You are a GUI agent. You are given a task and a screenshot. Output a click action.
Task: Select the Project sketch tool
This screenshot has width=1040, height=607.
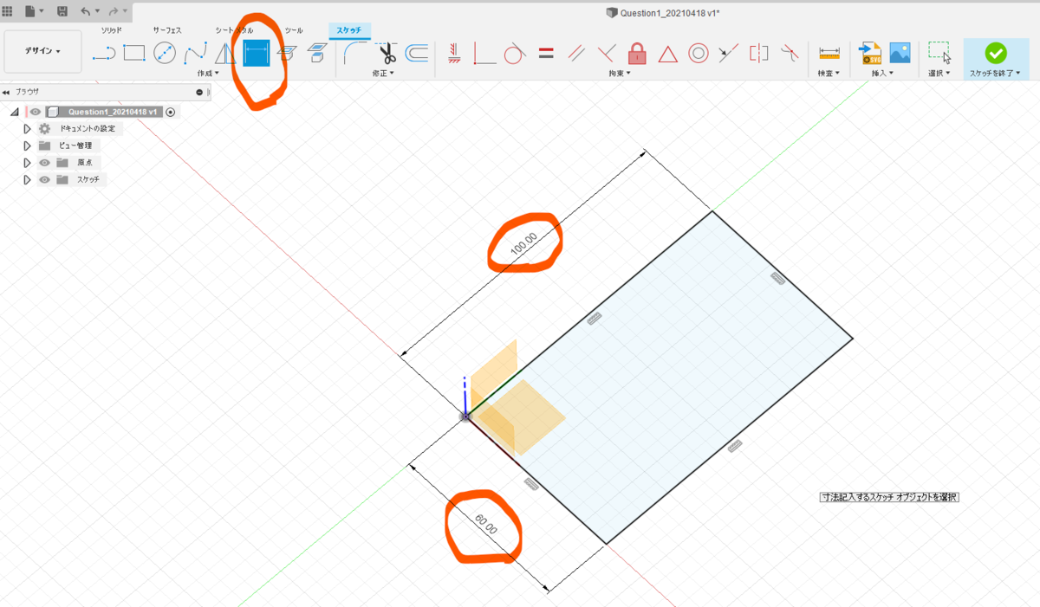pyautogui.click(x=285, y=53)
